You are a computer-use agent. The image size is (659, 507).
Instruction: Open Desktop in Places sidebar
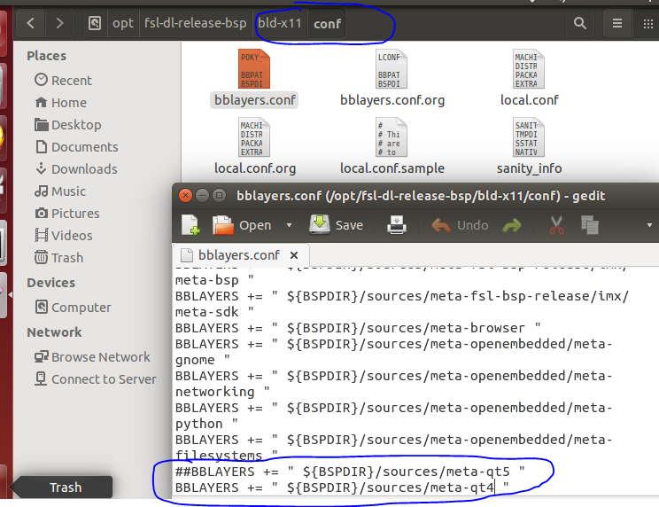67,124
